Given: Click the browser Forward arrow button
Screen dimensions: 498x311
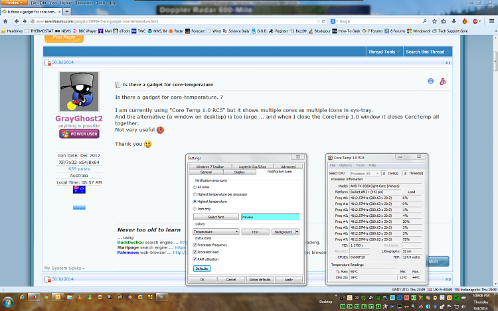Looking at the screenshot, I should click(x=25, y=21).
